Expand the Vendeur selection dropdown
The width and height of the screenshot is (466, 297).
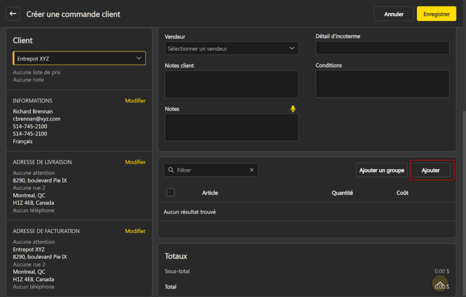(x=231, y=48)
